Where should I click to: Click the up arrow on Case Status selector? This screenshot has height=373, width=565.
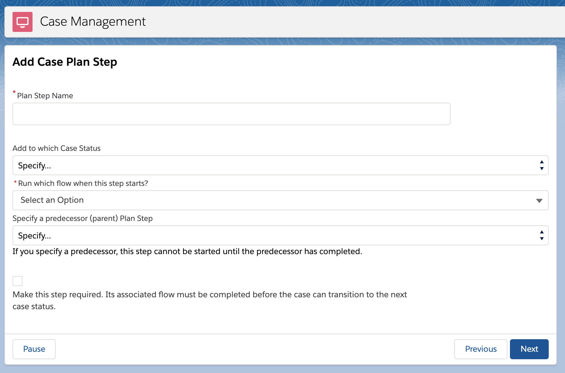tap(541, 162)
